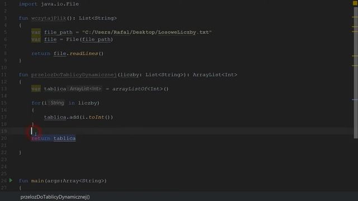The image size is (358, 201).
Task: Click the file path string literal
Action: click(x=147, y=32)
